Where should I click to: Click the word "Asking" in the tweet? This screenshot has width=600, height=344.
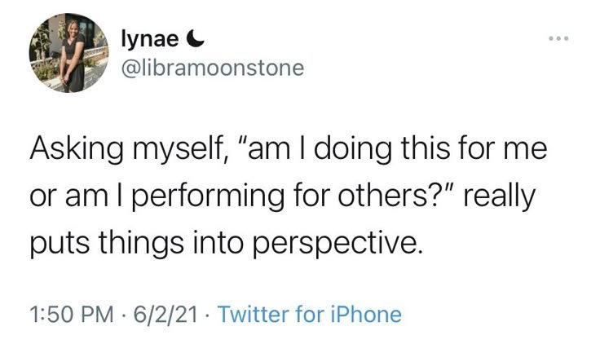pos(77,149)
